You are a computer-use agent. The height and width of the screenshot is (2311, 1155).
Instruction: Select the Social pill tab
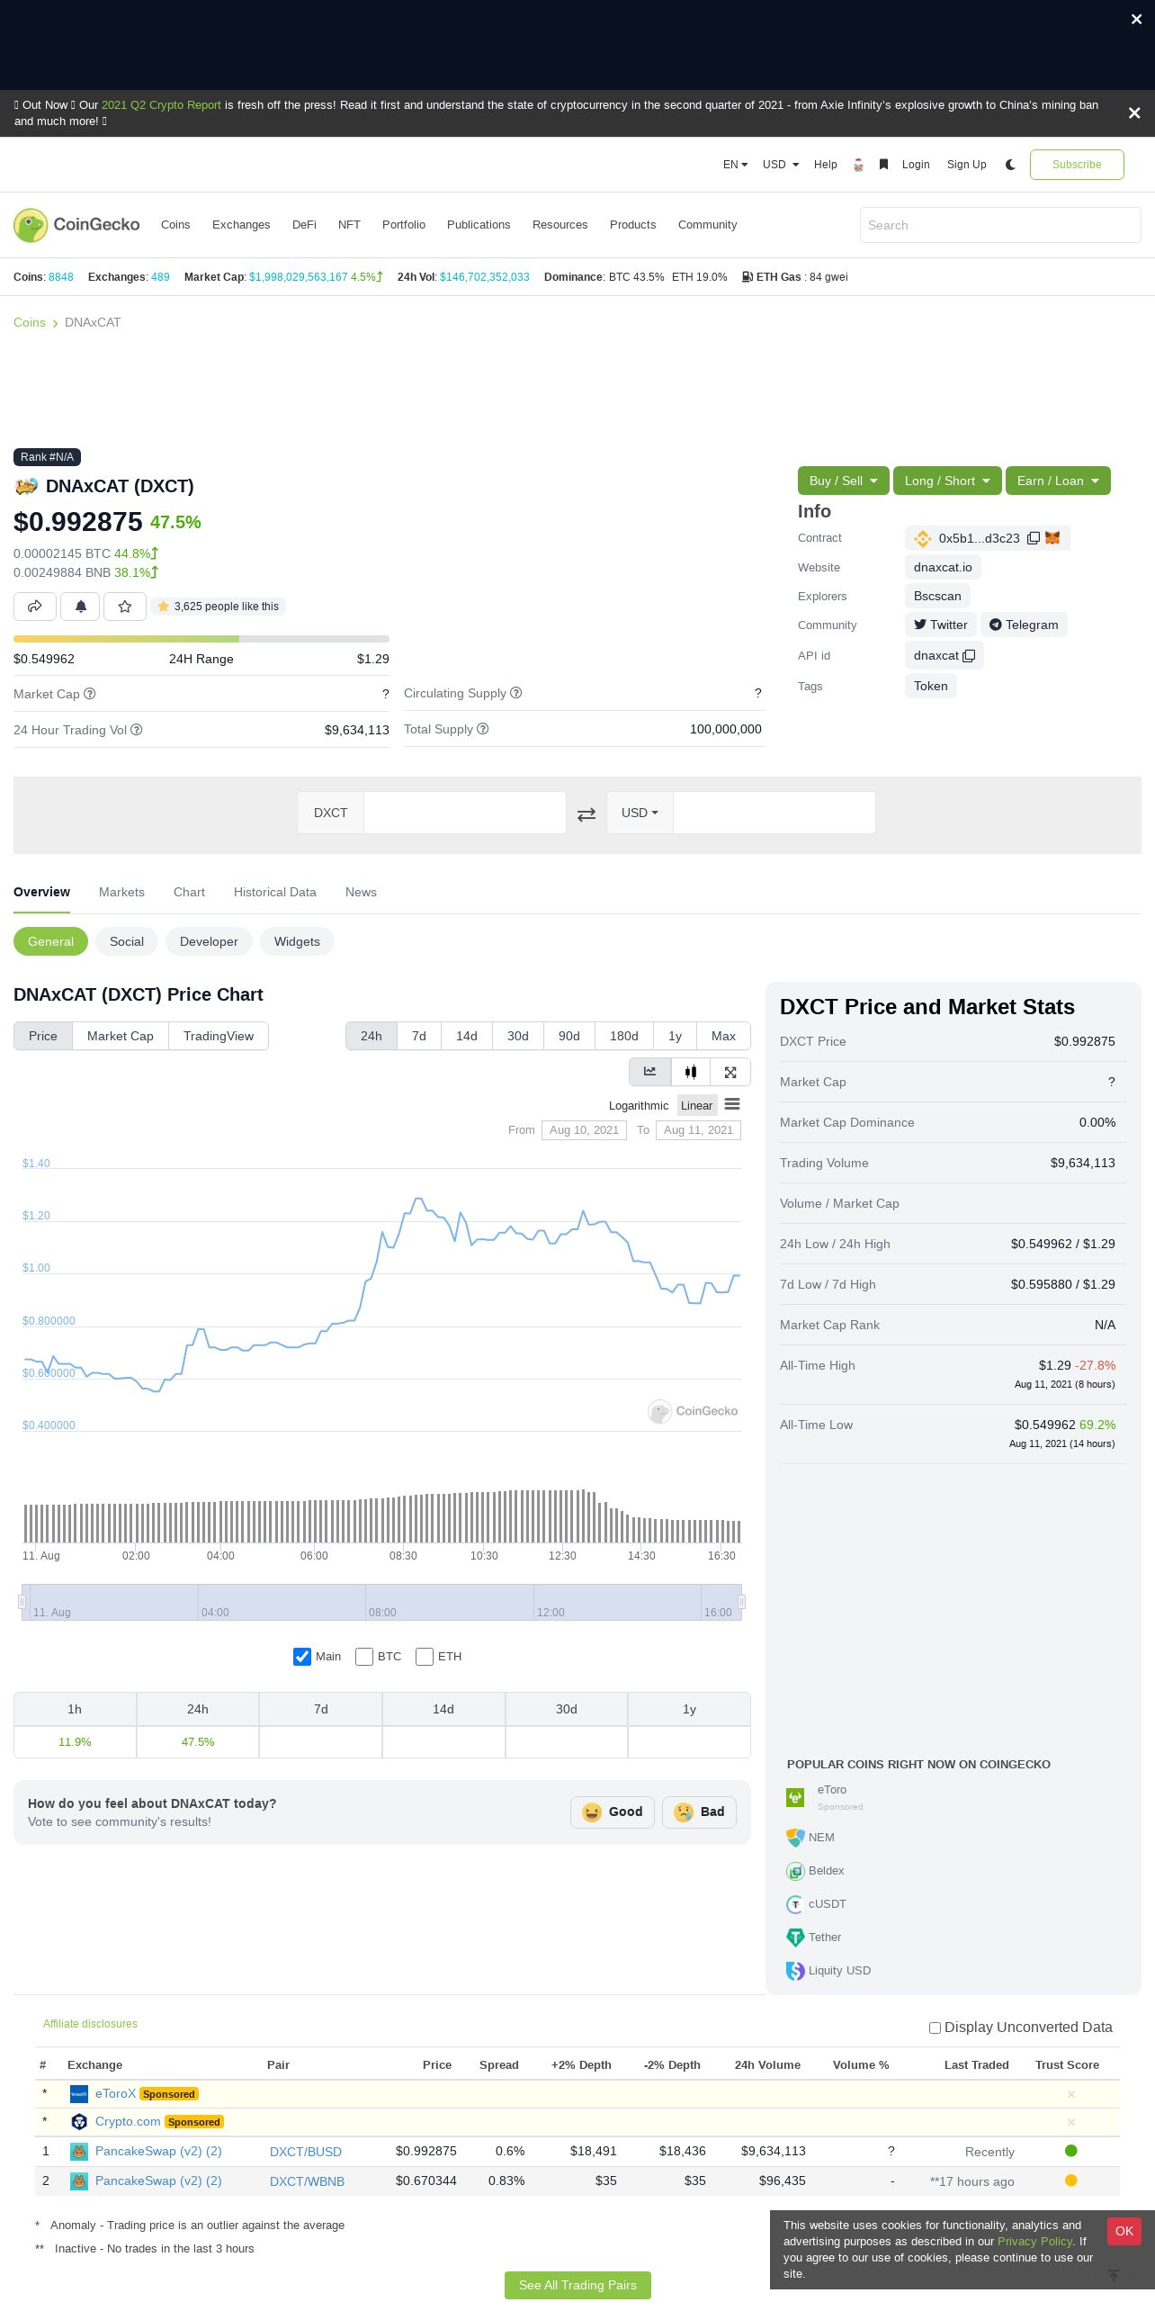click(x=127, y=942)
